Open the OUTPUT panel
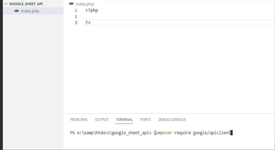 coord(101,119)
